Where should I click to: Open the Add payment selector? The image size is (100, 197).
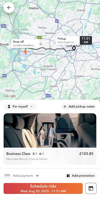[21, 176]
